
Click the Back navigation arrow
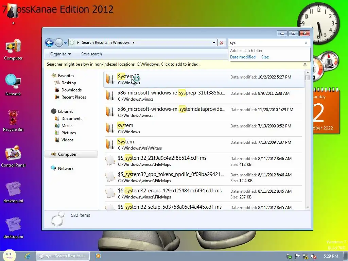(49, 42)
